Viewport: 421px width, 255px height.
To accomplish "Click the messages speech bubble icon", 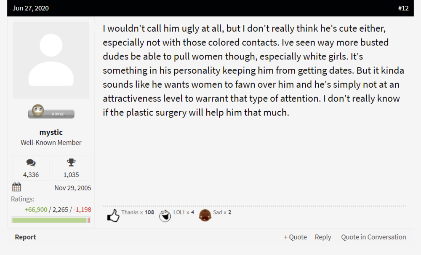I will pos(31,163).
